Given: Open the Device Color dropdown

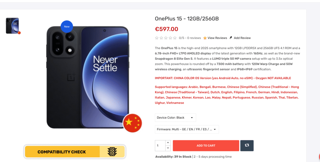Looking at the screenshot, I should click(175, 118).
